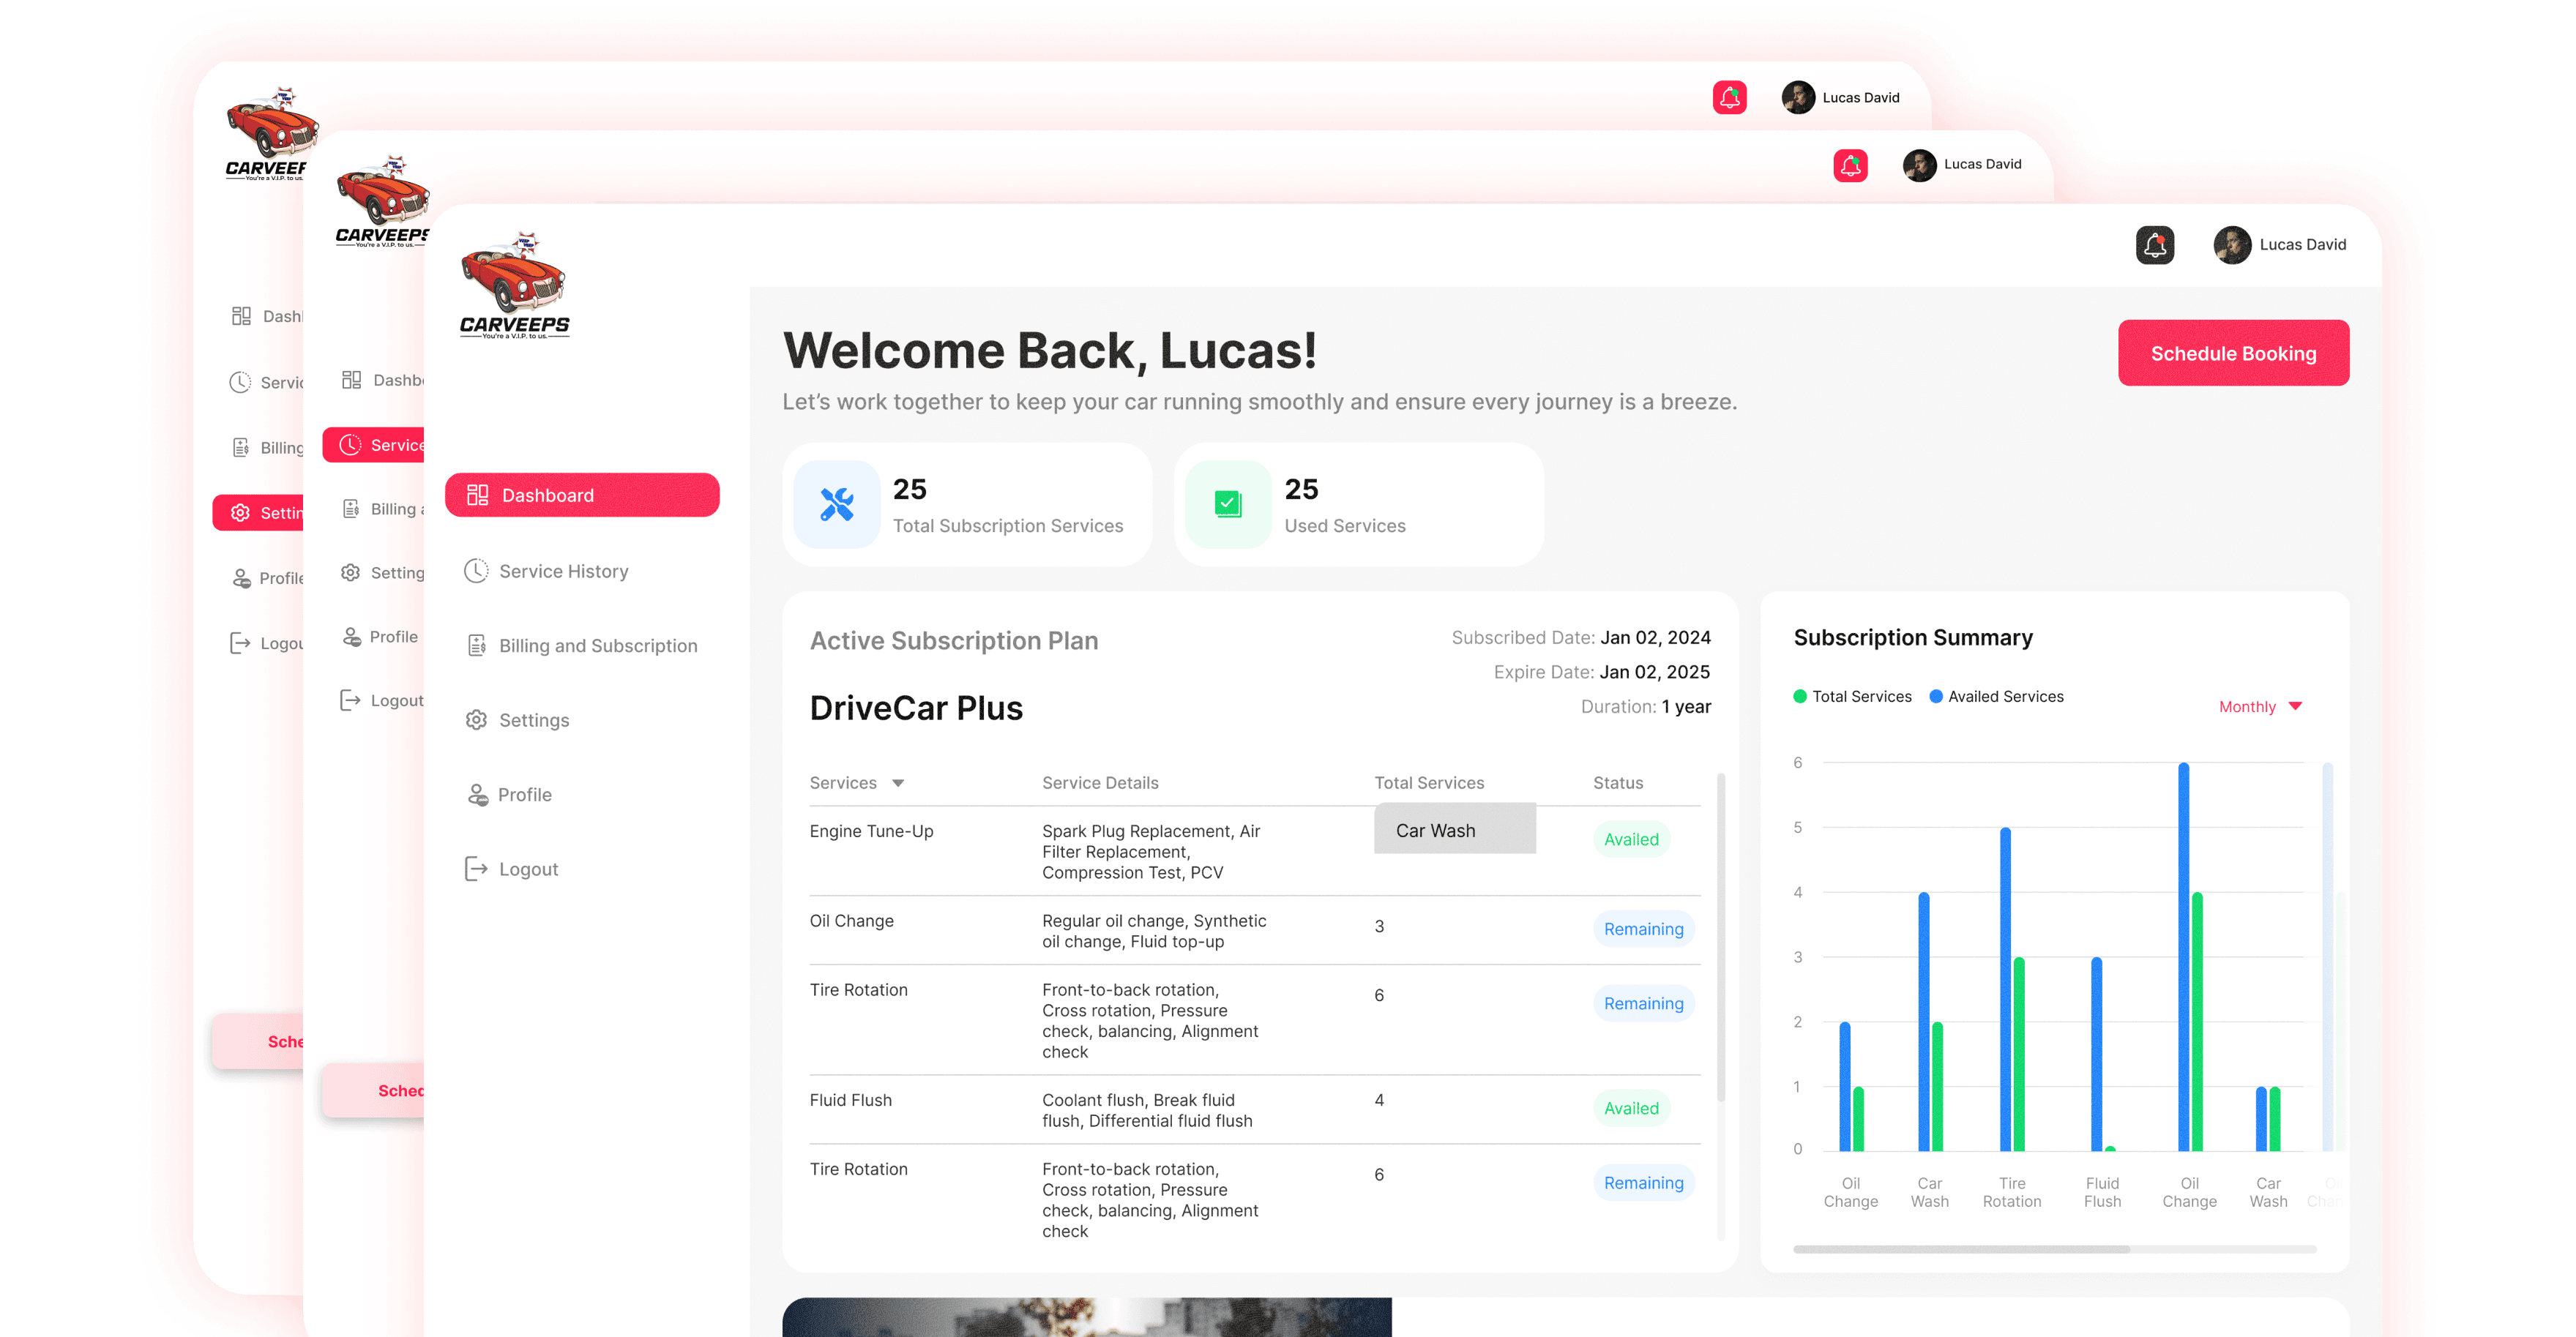Image resolution: width=2576 pixels, height=1337 pixels.
Task: Click the Service item in the middle window sidebar
Action: [x=373, y=445]
